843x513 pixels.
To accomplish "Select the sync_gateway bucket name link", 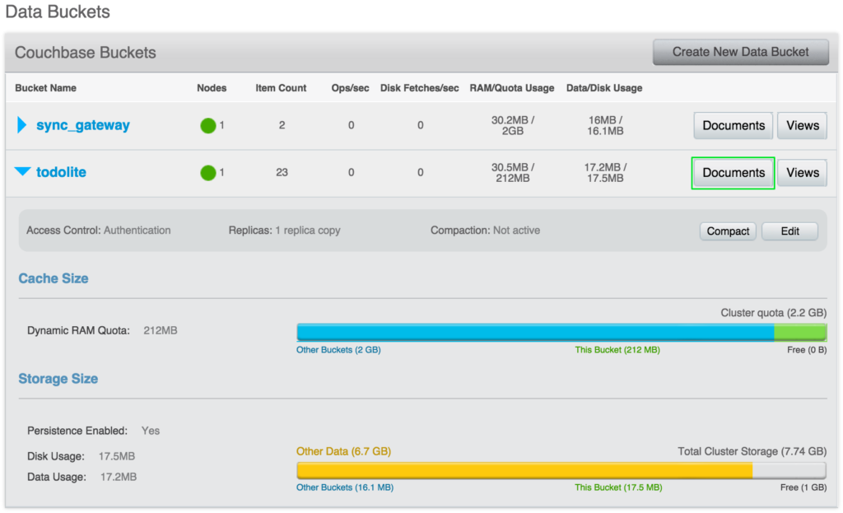I will 83,125.
